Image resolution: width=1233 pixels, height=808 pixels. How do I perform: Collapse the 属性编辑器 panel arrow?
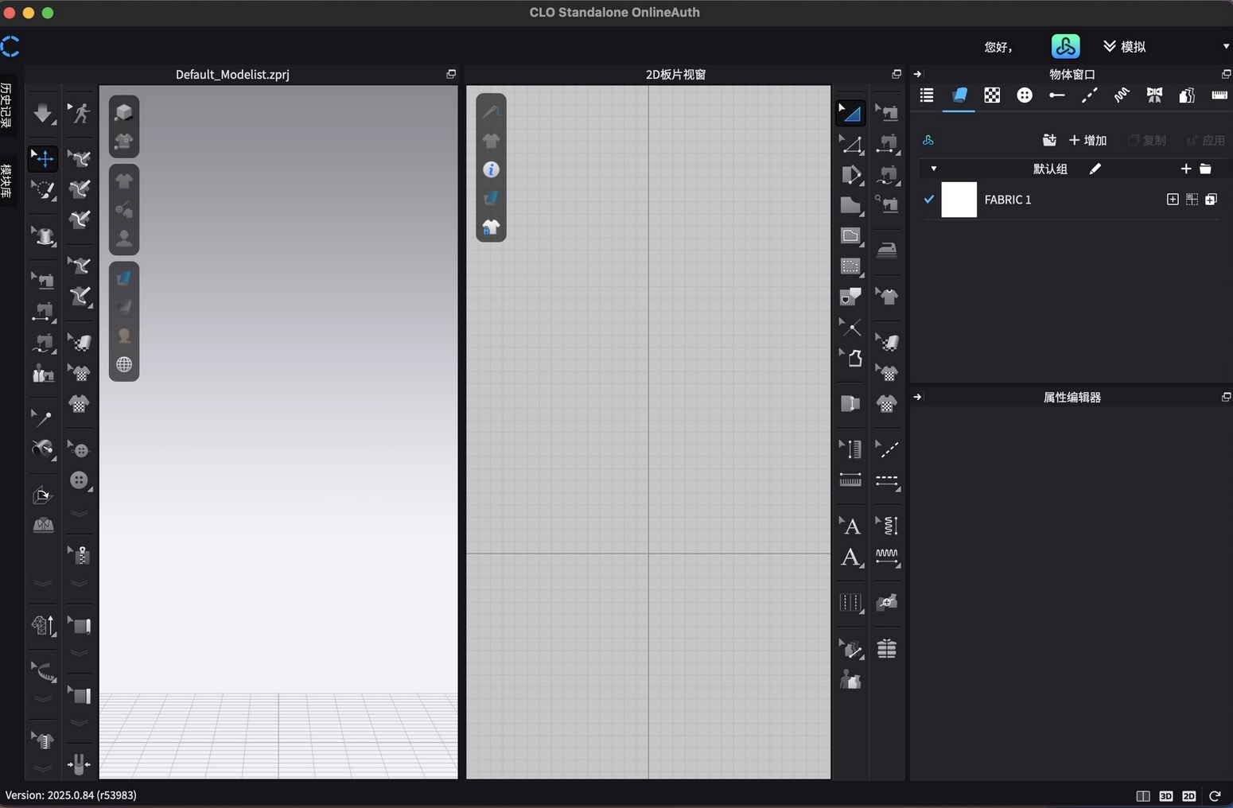(917, 397)
